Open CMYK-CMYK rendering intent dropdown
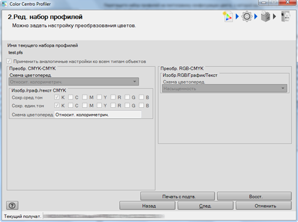The image size is (298, 222). pyautogui.click(x=74, y=82)
